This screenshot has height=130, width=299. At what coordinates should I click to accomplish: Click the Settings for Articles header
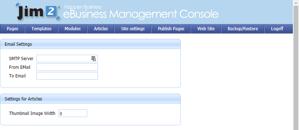pyautogui.click(x=90, y=99)
